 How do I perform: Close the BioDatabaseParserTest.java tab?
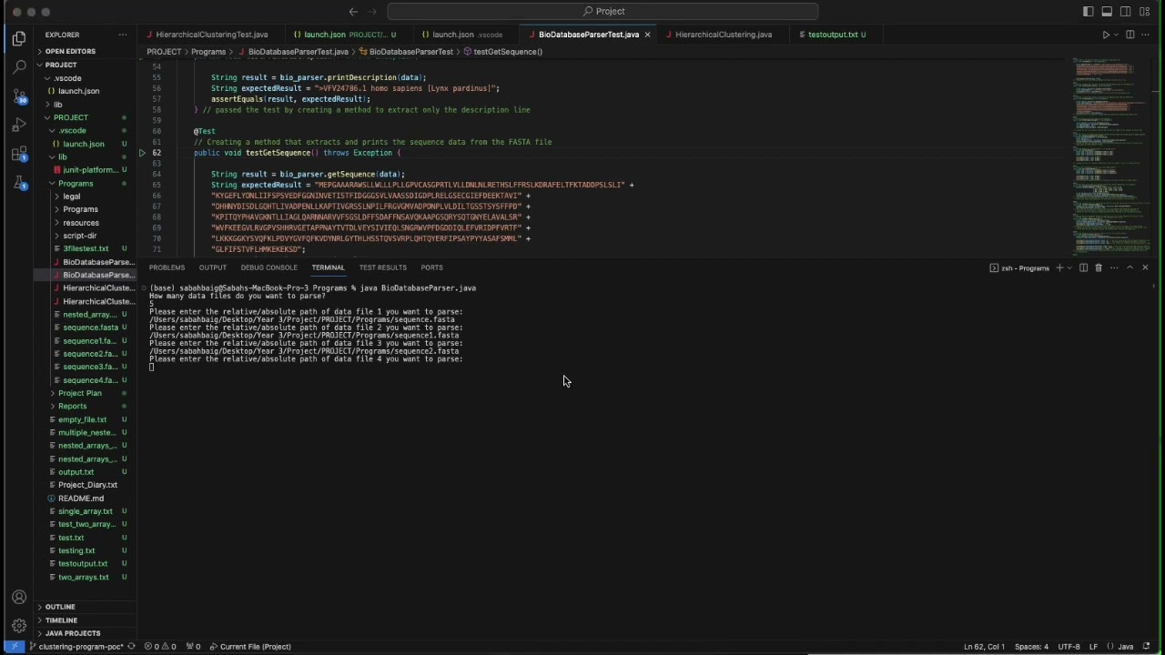[x=647, y=35]
